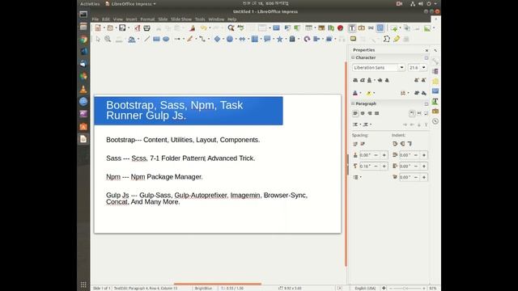Set paragraph alignment to right

coord(370,113)
